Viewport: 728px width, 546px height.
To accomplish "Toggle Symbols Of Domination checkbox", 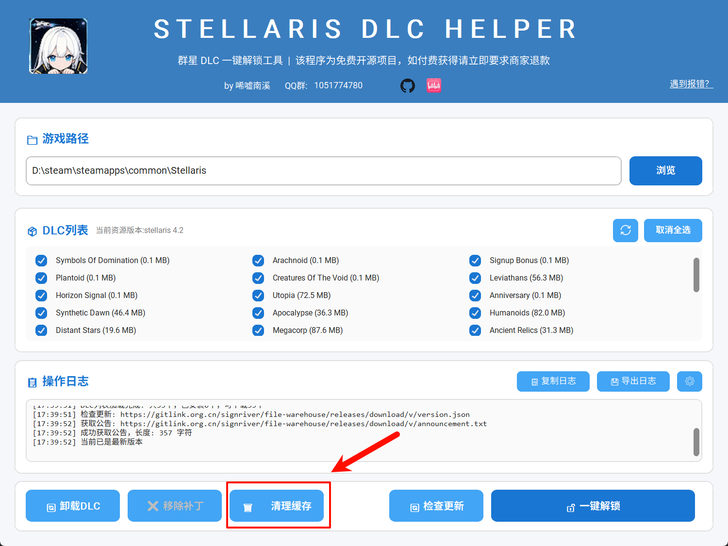I will tap(41, 261).
